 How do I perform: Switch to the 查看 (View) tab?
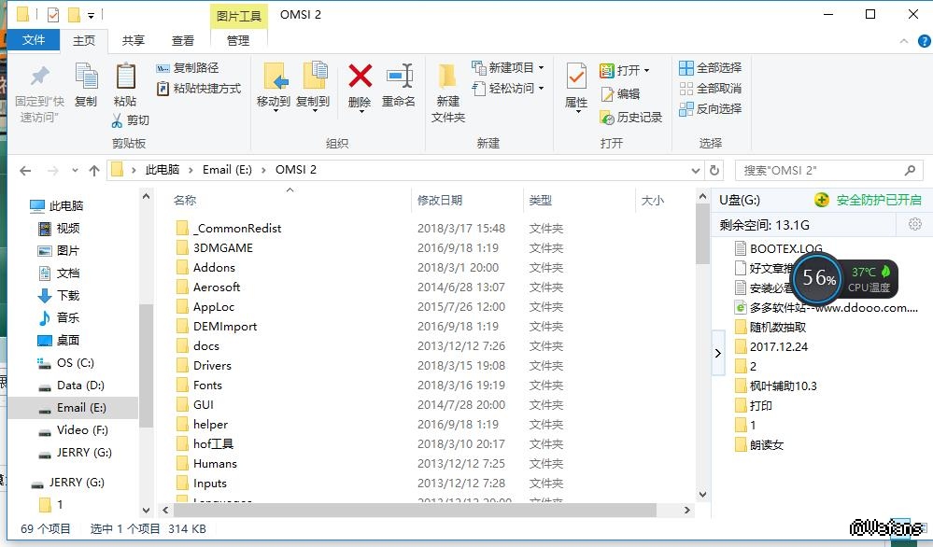pos(183,40)
